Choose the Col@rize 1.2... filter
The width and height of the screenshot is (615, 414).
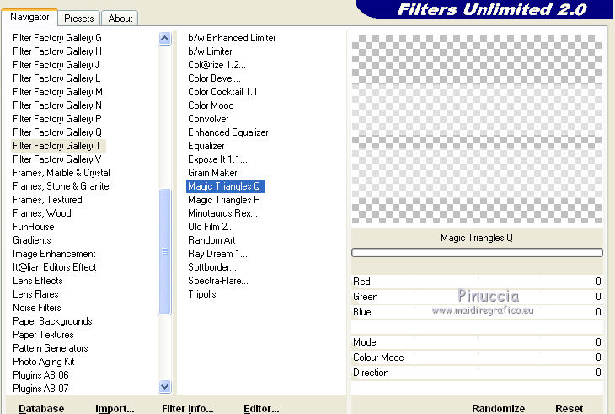tap(217, 65)
